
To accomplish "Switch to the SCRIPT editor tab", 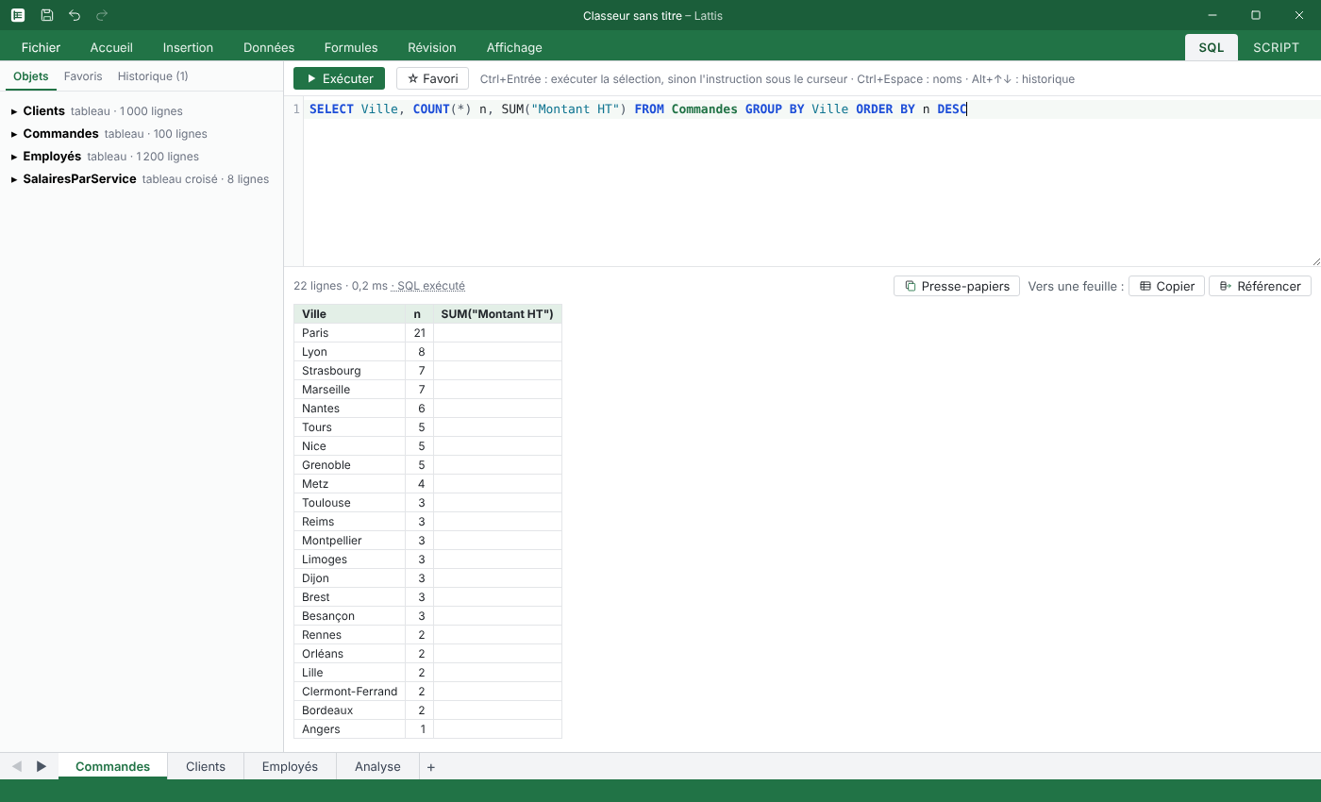I will (1276, 47).
